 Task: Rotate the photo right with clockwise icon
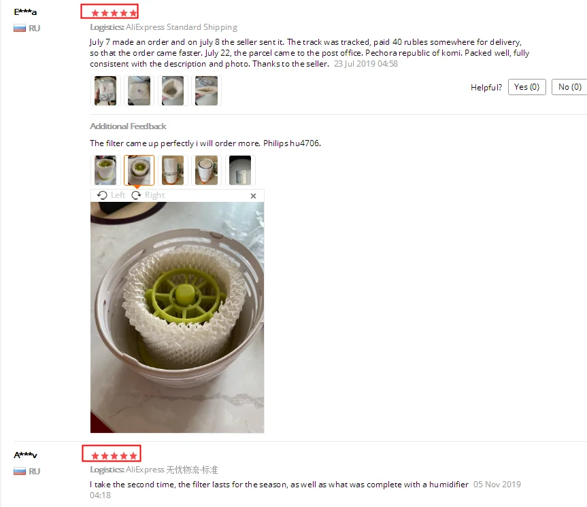coord(136,195)
